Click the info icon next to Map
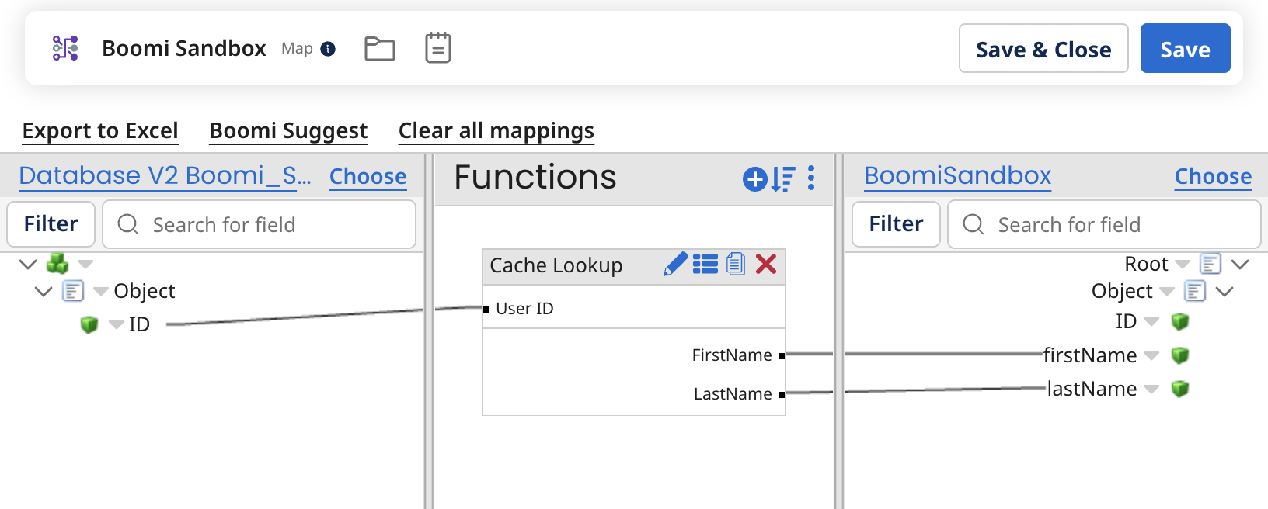This screenshot has height=509, width=1268. tap(328, 49)
